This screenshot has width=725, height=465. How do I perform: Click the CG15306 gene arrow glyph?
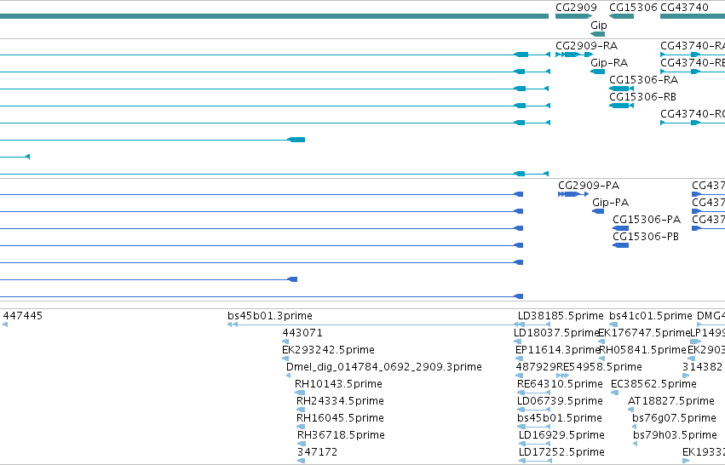pos(621,16)
